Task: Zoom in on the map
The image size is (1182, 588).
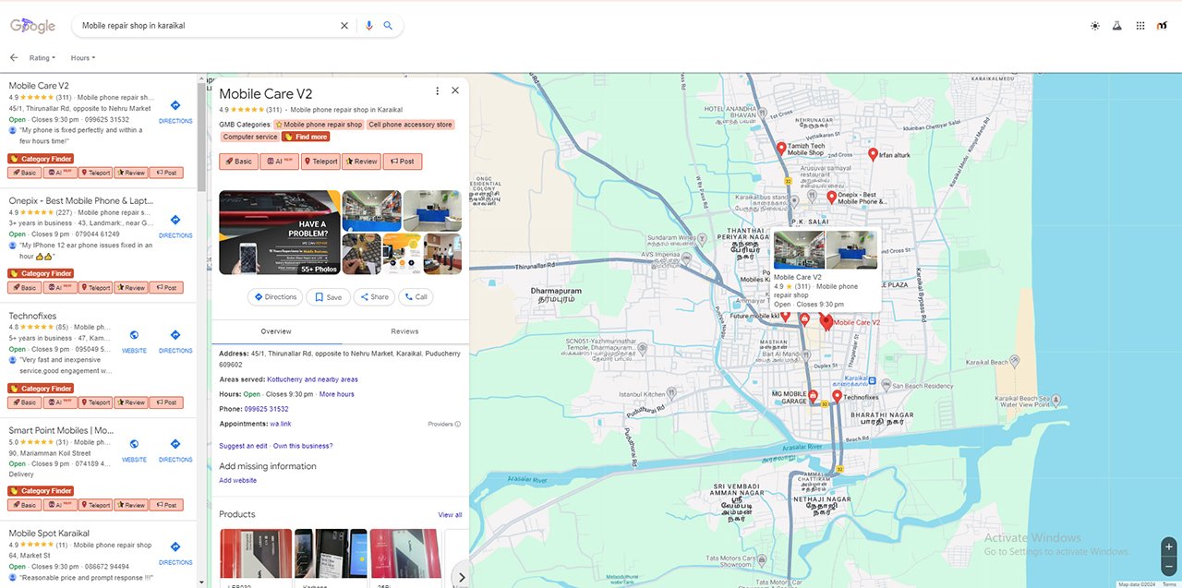Action: point(1169,546)
